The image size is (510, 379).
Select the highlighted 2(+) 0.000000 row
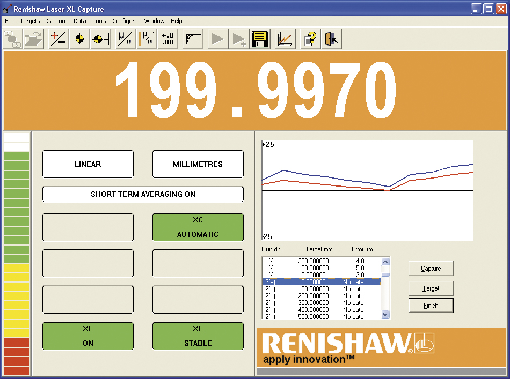321,281
